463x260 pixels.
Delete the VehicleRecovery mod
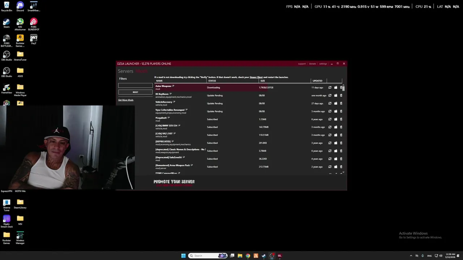[x=341, y=103]
